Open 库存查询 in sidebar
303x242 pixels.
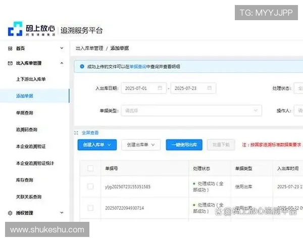[25, 180]
